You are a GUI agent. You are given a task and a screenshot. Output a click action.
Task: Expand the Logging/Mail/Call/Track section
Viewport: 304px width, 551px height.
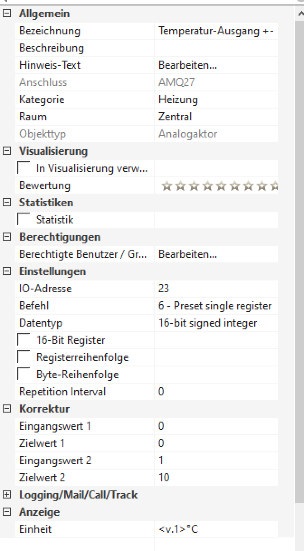(6, 495)
